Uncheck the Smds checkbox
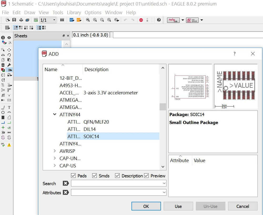This screenshot has height=215, width=263. click(x=95, y=176)
